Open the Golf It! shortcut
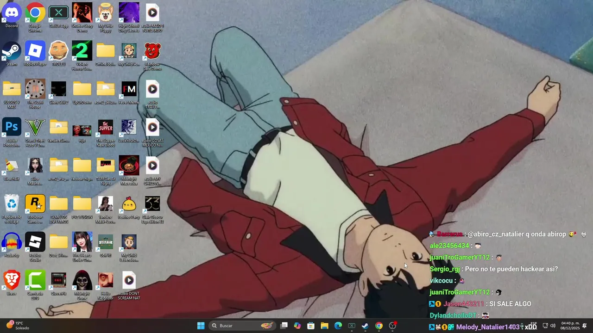 coord(106,245)
